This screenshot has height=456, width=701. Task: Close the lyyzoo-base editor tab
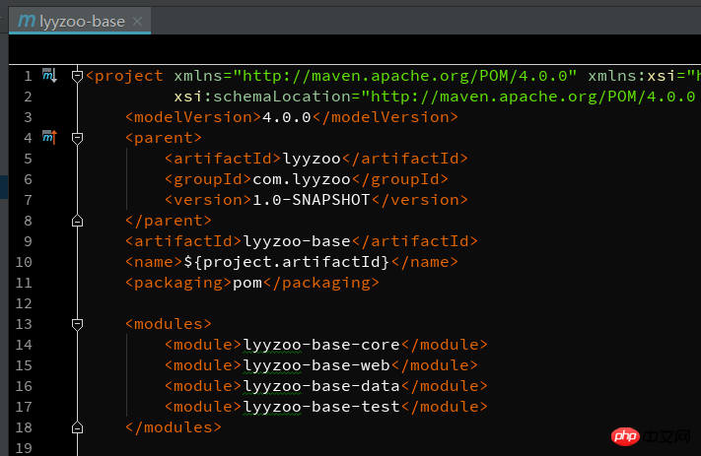[x=138, y=21]
